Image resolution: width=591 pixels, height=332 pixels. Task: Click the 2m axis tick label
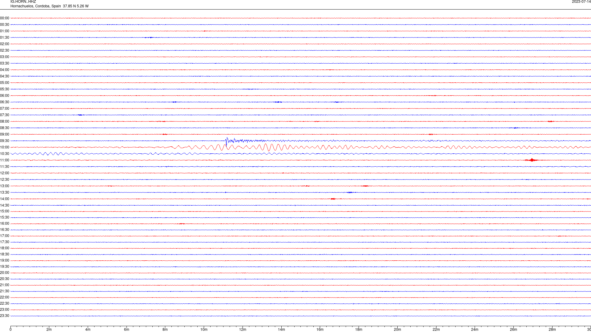pyautogui.click(x=49, y=330)
